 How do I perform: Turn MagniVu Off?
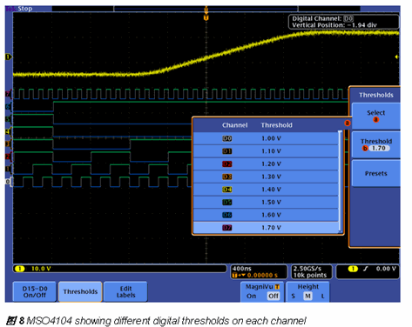274,296
